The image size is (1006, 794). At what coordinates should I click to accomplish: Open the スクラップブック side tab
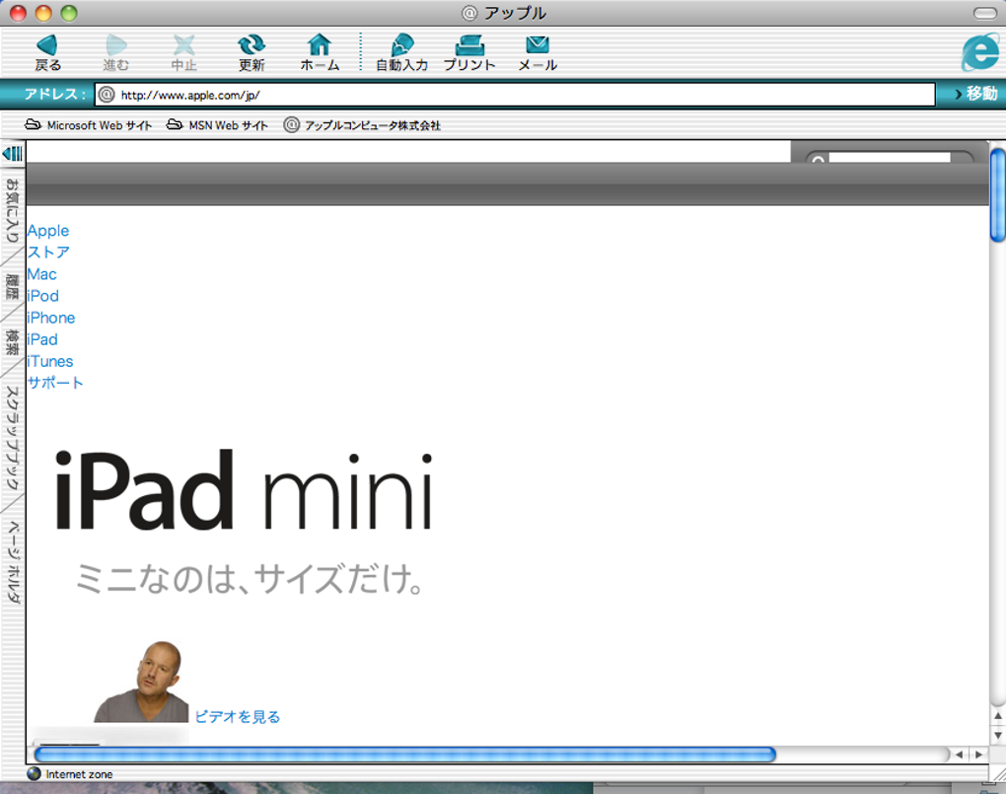coord(12,438)
